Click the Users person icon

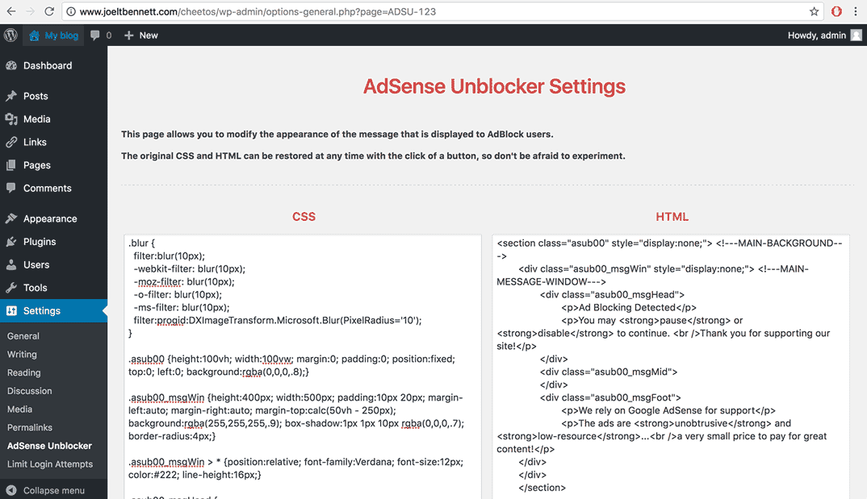click(11, 265)
